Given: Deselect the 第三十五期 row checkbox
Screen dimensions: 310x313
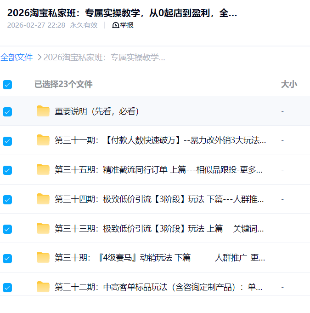Looking at the screenshot, I should (7, 170).
